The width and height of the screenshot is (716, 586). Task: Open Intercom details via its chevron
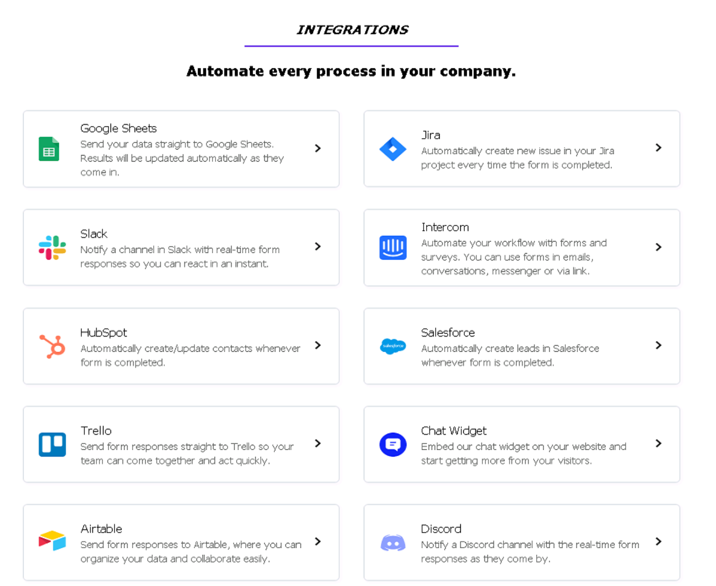point(658,247)
